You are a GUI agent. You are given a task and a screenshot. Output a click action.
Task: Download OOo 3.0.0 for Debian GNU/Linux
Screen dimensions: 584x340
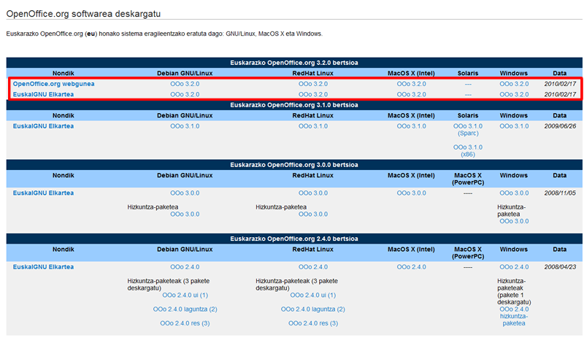pyautogui.click(x=185, y=193)
